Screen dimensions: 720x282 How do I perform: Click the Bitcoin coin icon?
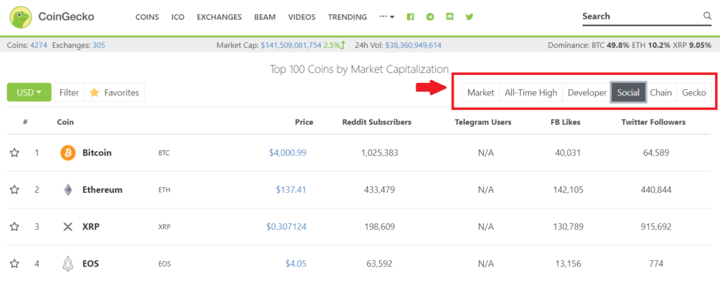pyautogui.click(x=68, y=153)
